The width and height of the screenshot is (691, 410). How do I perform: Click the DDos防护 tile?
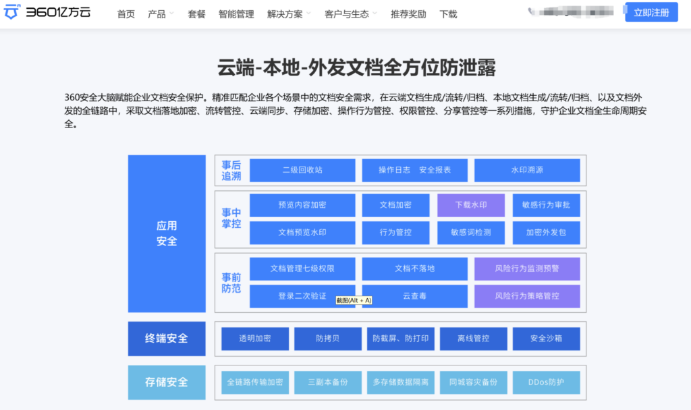point(547,382)
